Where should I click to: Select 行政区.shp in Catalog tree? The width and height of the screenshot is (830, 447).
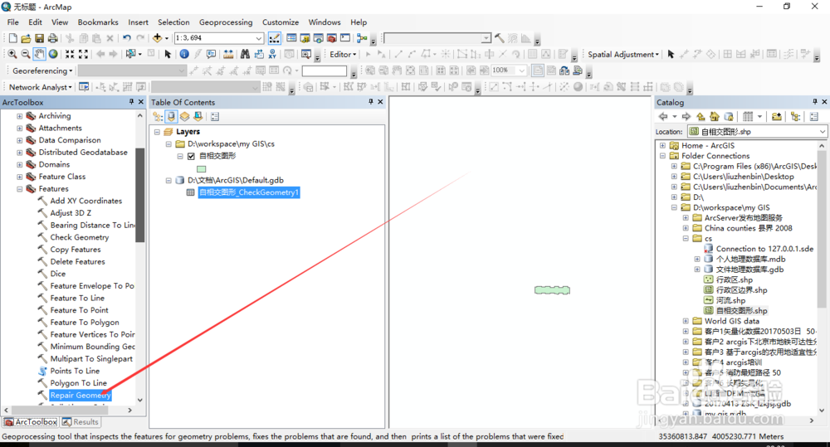tap(735, 279)
